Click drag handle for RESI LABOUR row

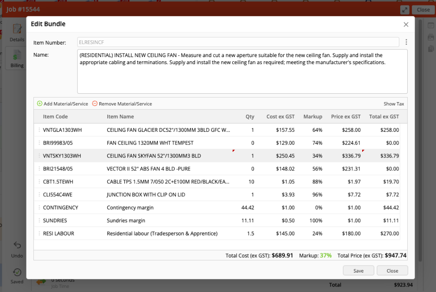[39, 234]
